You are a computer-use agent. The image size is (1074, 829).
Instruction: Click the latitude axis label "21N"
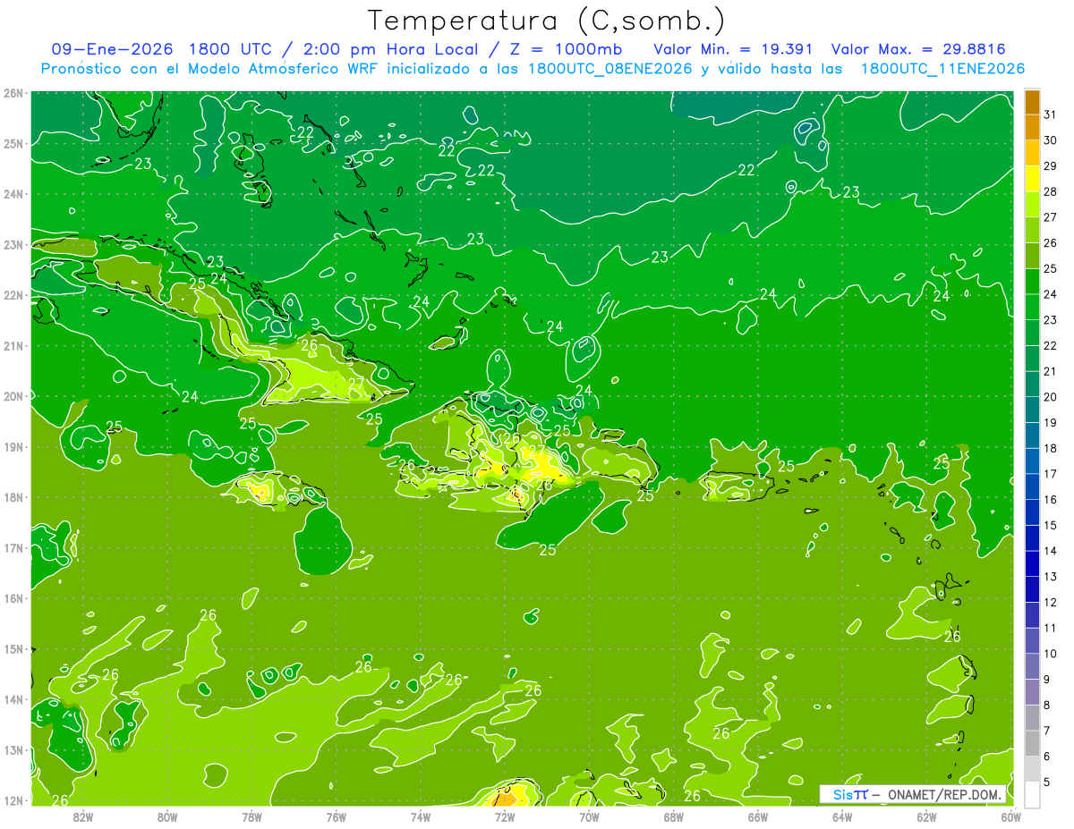tap(13, 346)
